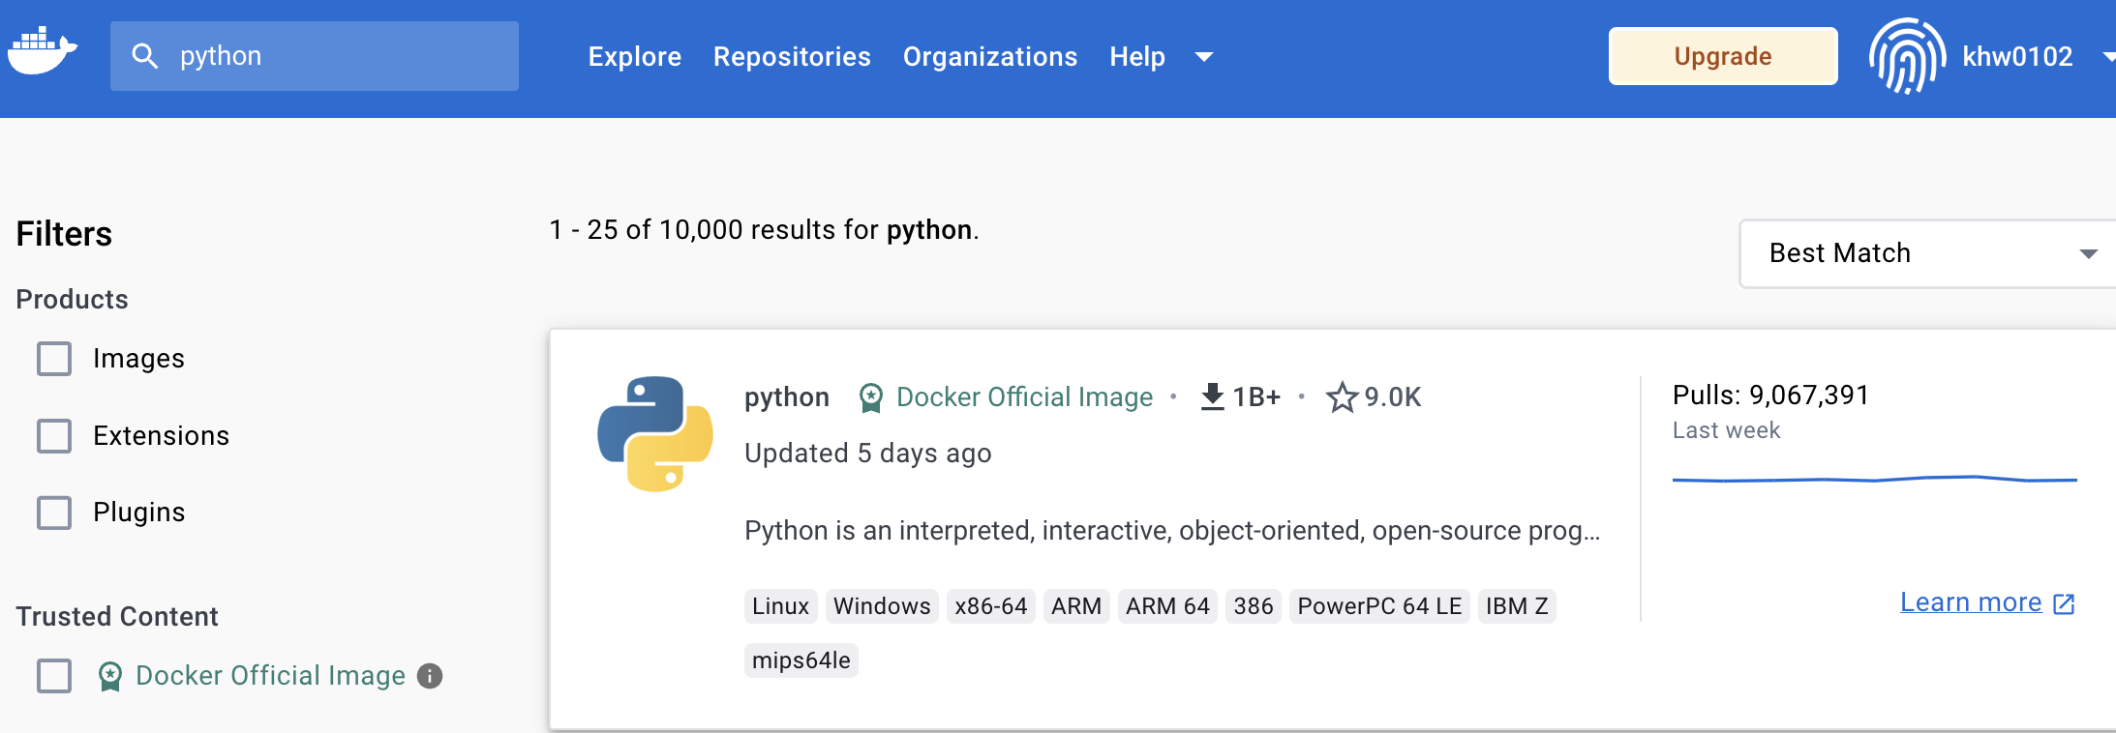Click the info icon beside Docker Official Image filter
This screenshot has height=733, width=2116.
(x=430, y=676)
